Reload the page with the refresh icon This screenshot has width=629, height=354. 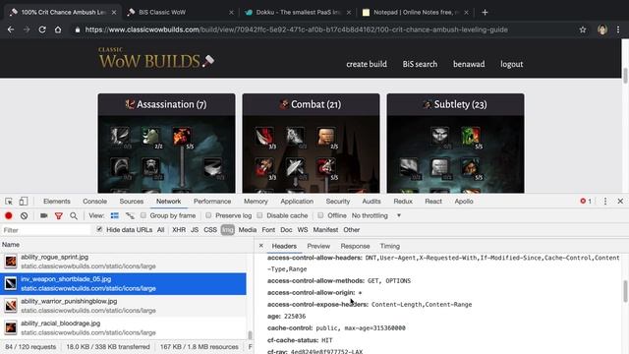click(42, 29)
